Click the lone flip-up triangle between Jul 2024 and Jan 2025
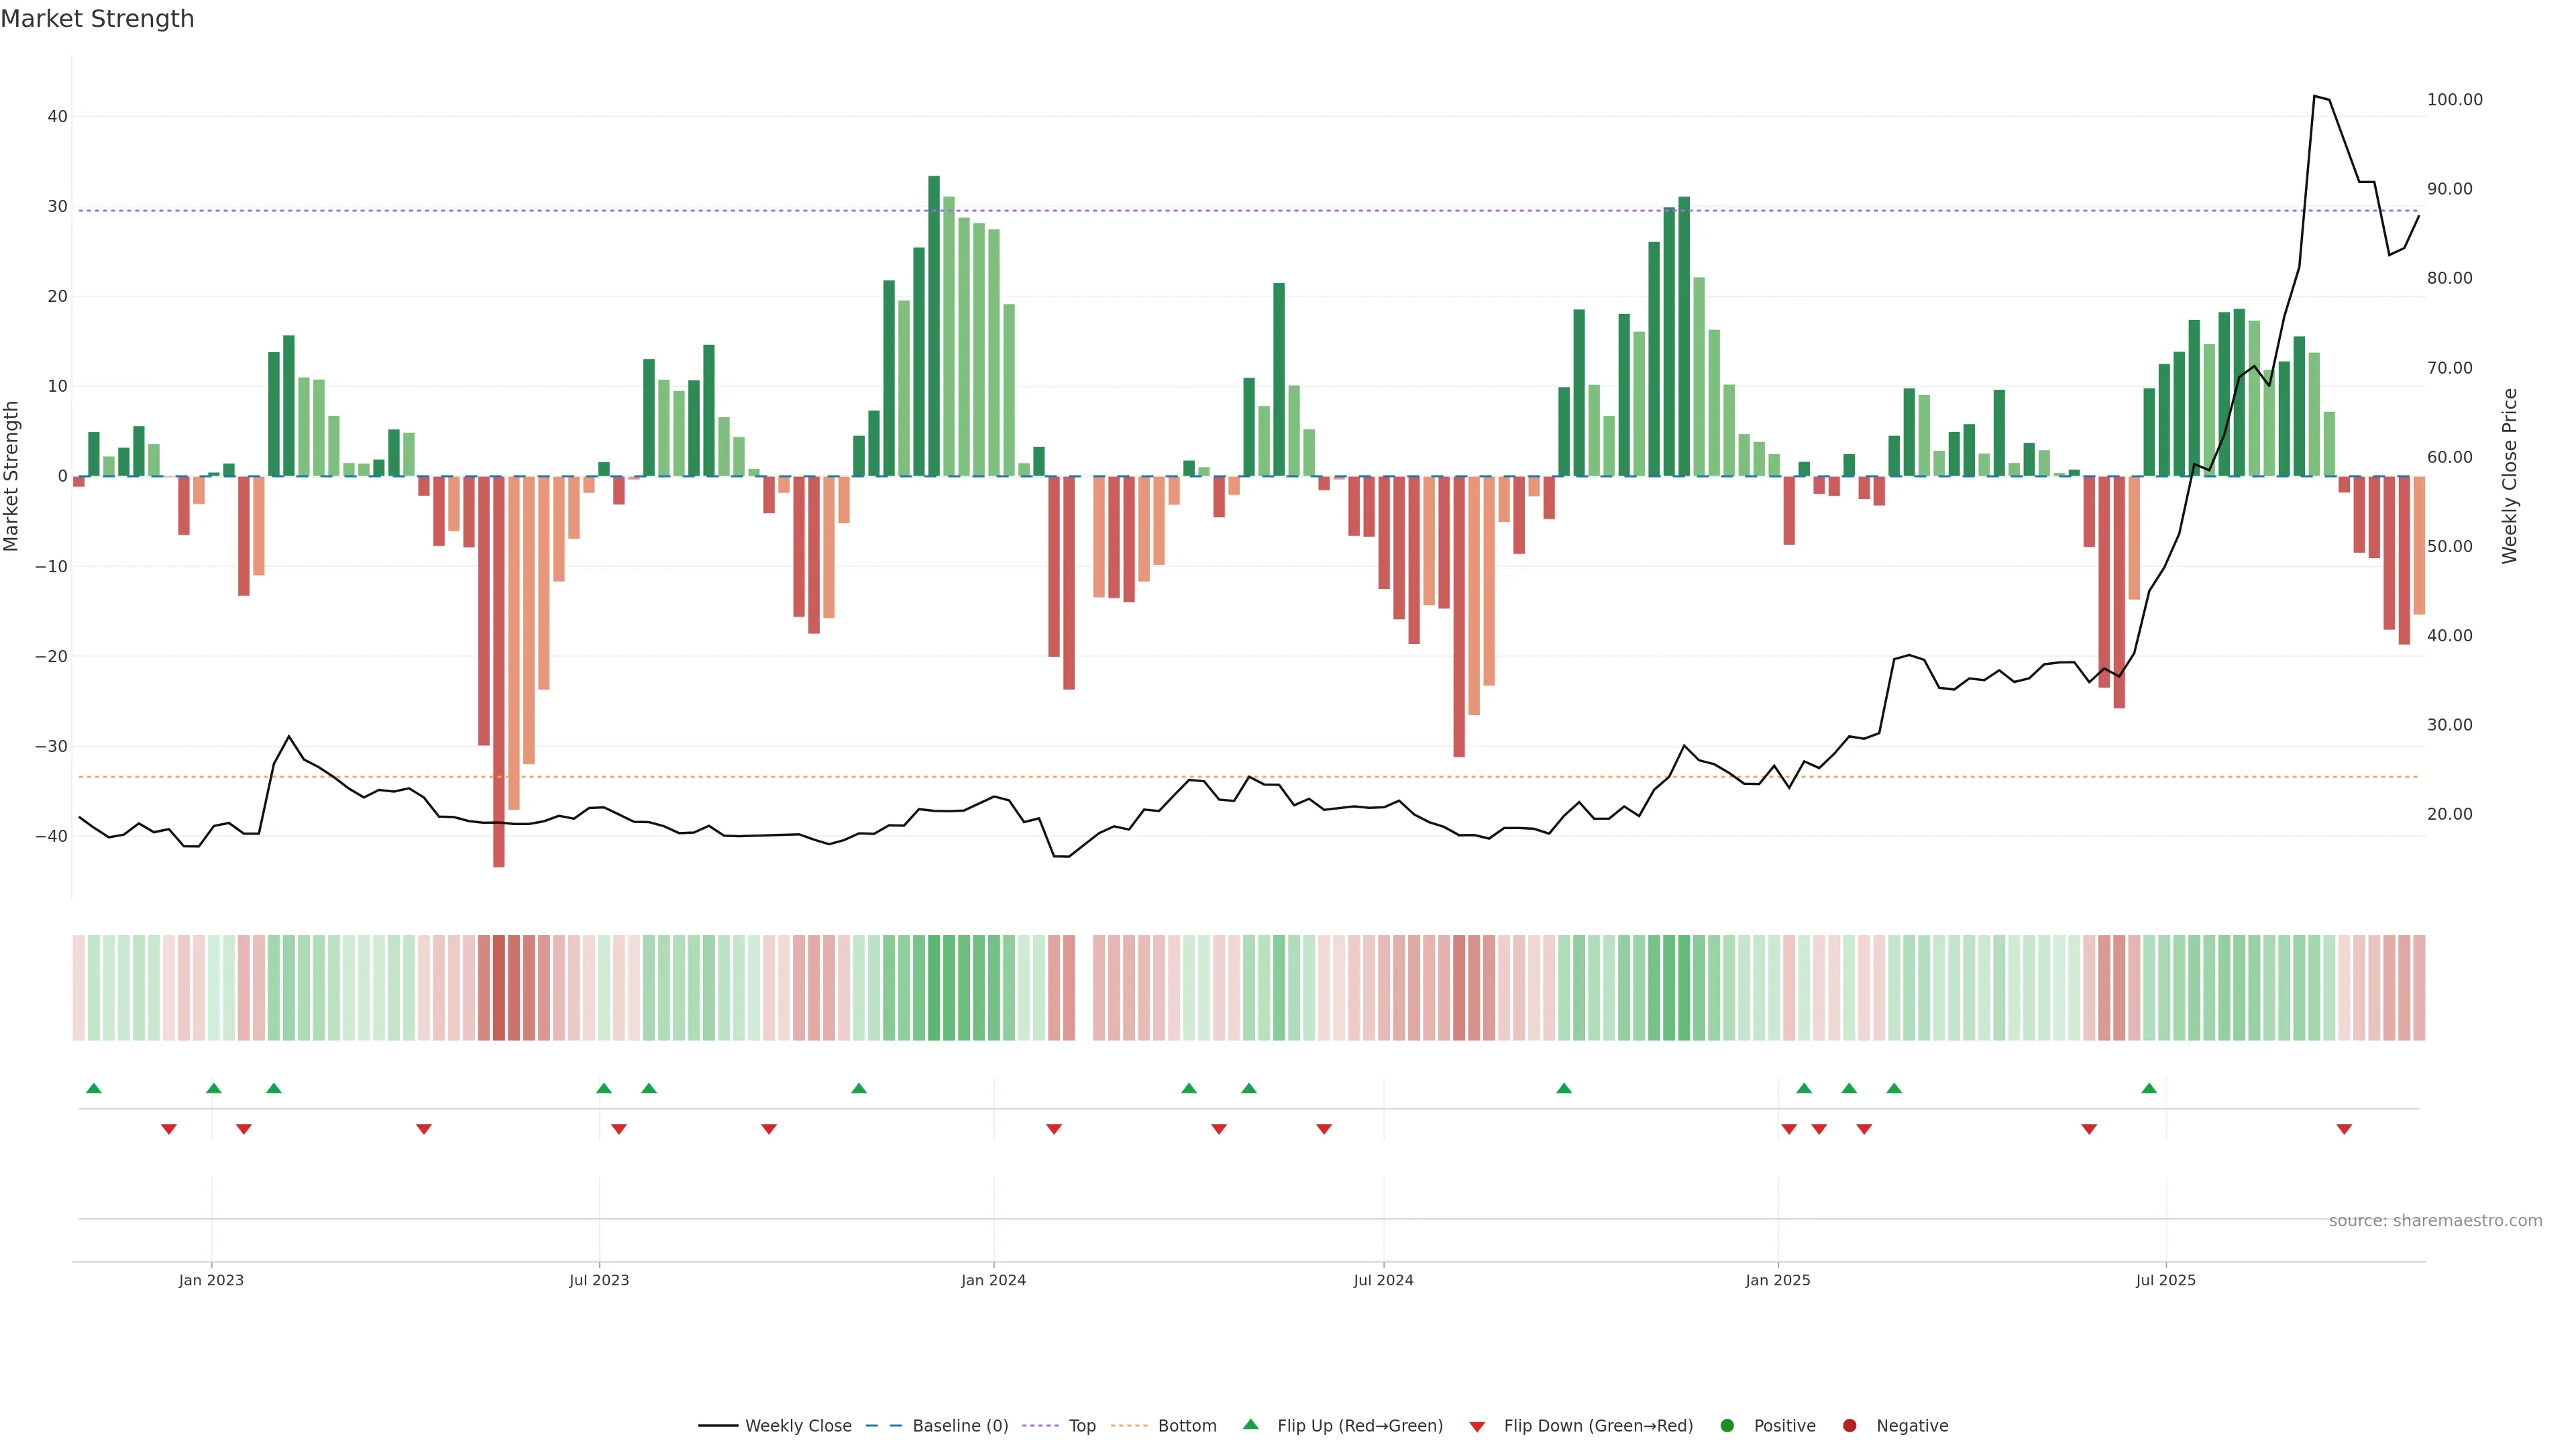2576x1449 pixels. coord(1564,1088)
